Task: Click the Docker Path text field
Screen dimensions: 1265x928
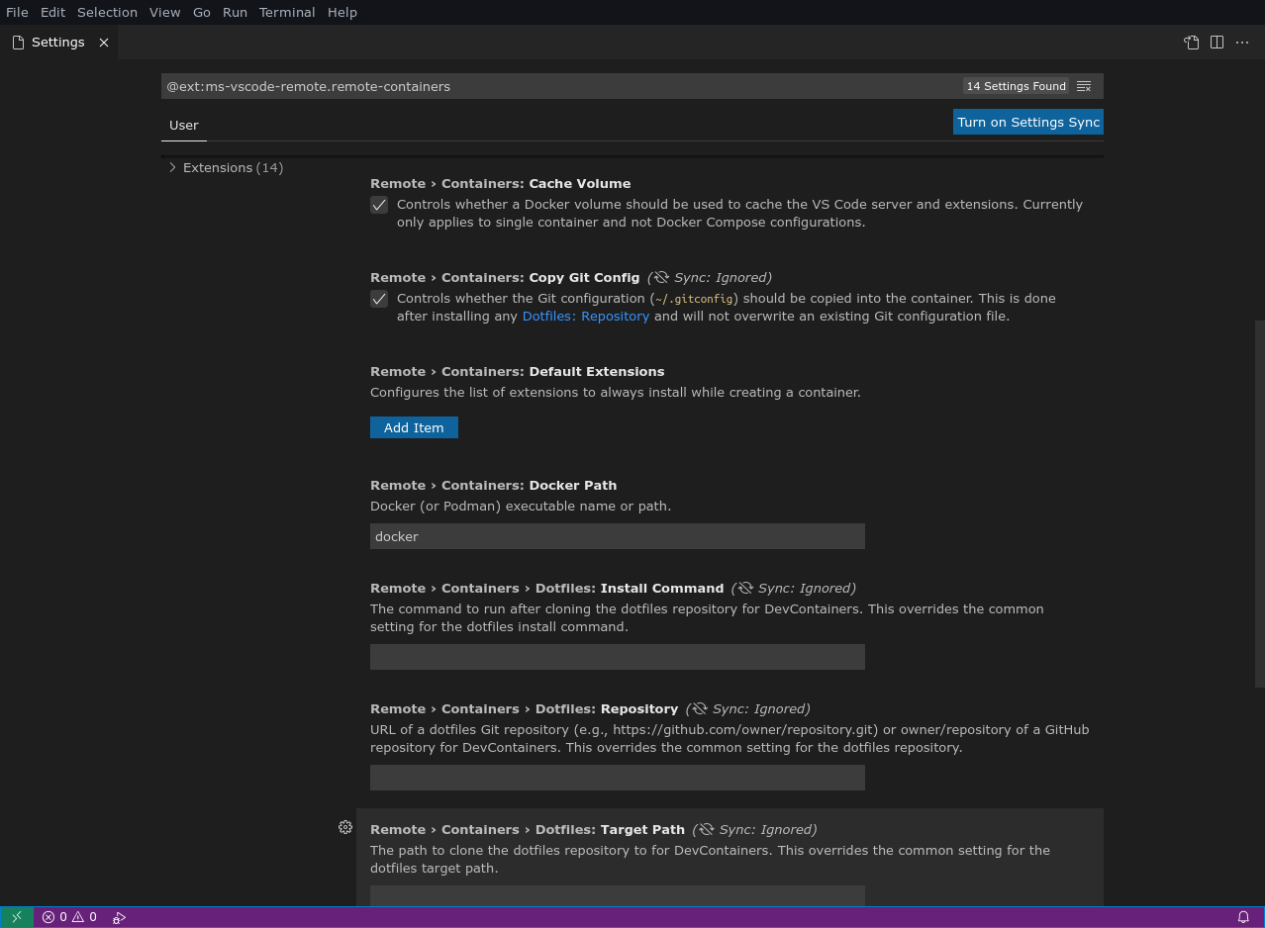Action: point(617,536)
